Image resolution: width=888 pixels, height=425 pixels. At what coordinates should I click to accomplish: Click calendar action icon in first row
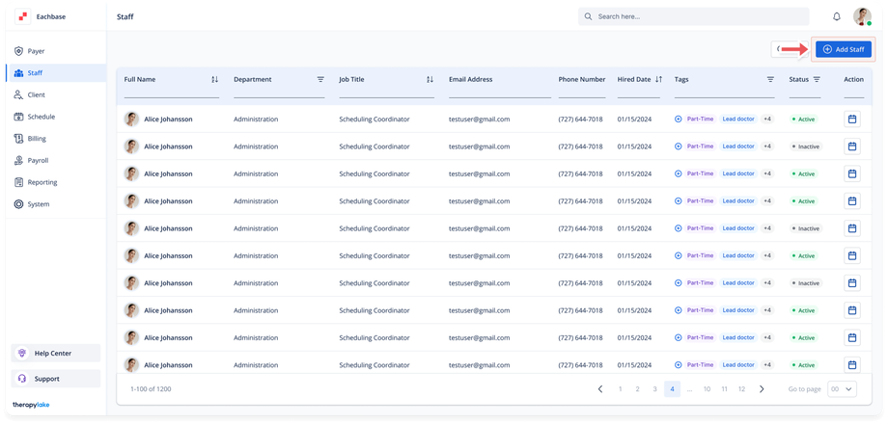coord(852,120)
